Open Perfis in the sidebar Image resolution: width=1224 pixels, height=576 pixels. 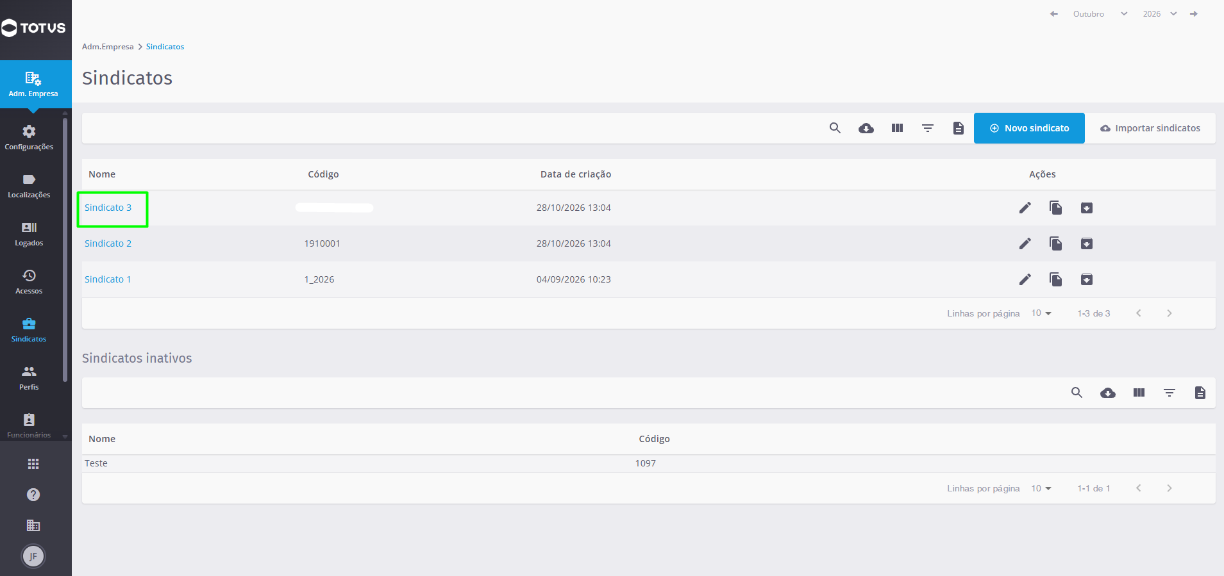tap(29, 378)
